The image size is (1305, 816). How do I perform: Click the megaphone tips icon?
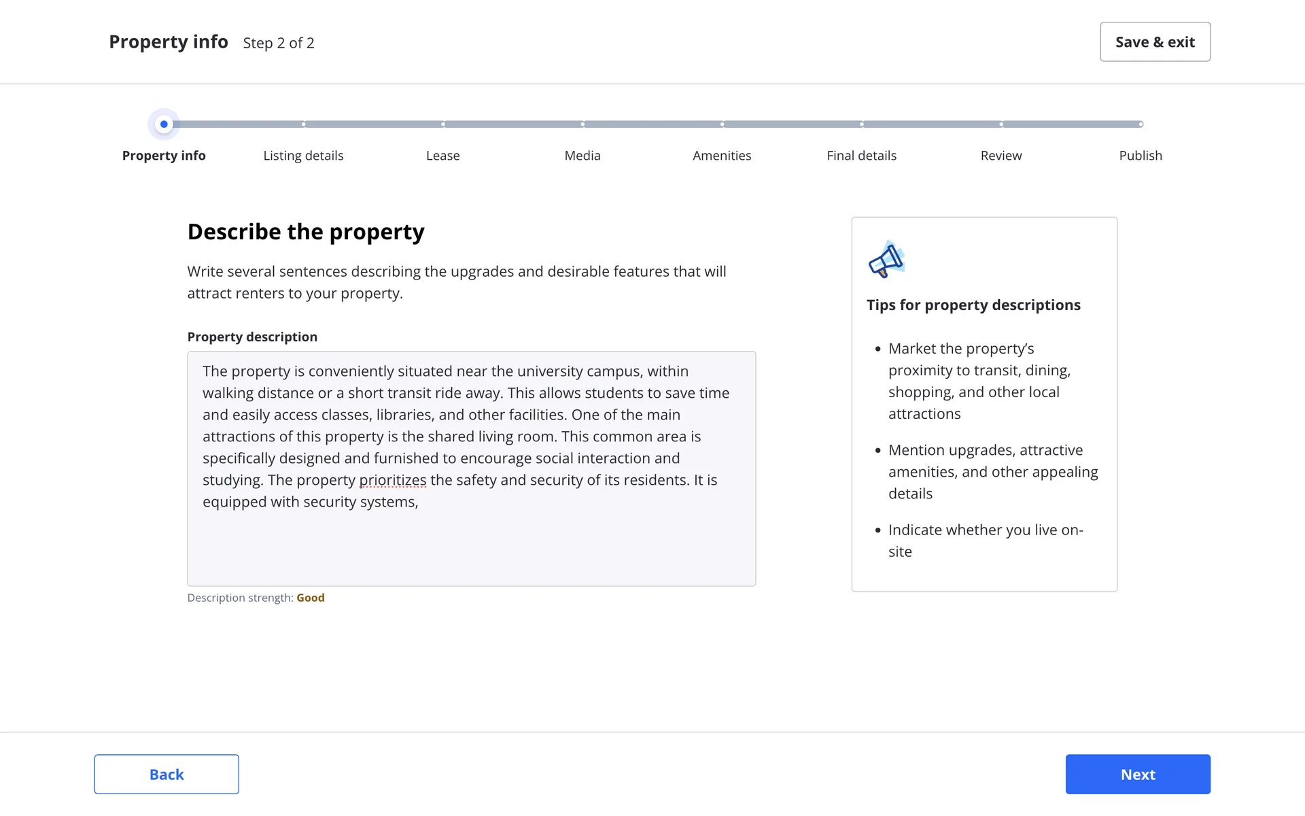pos(886,260)
